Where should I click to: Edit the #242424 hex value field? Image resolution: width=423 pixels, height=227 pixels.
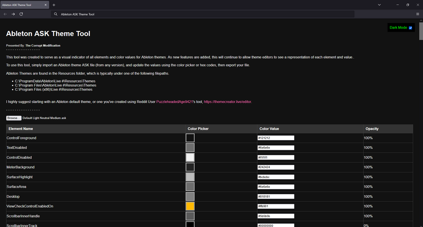pos(276,167)
